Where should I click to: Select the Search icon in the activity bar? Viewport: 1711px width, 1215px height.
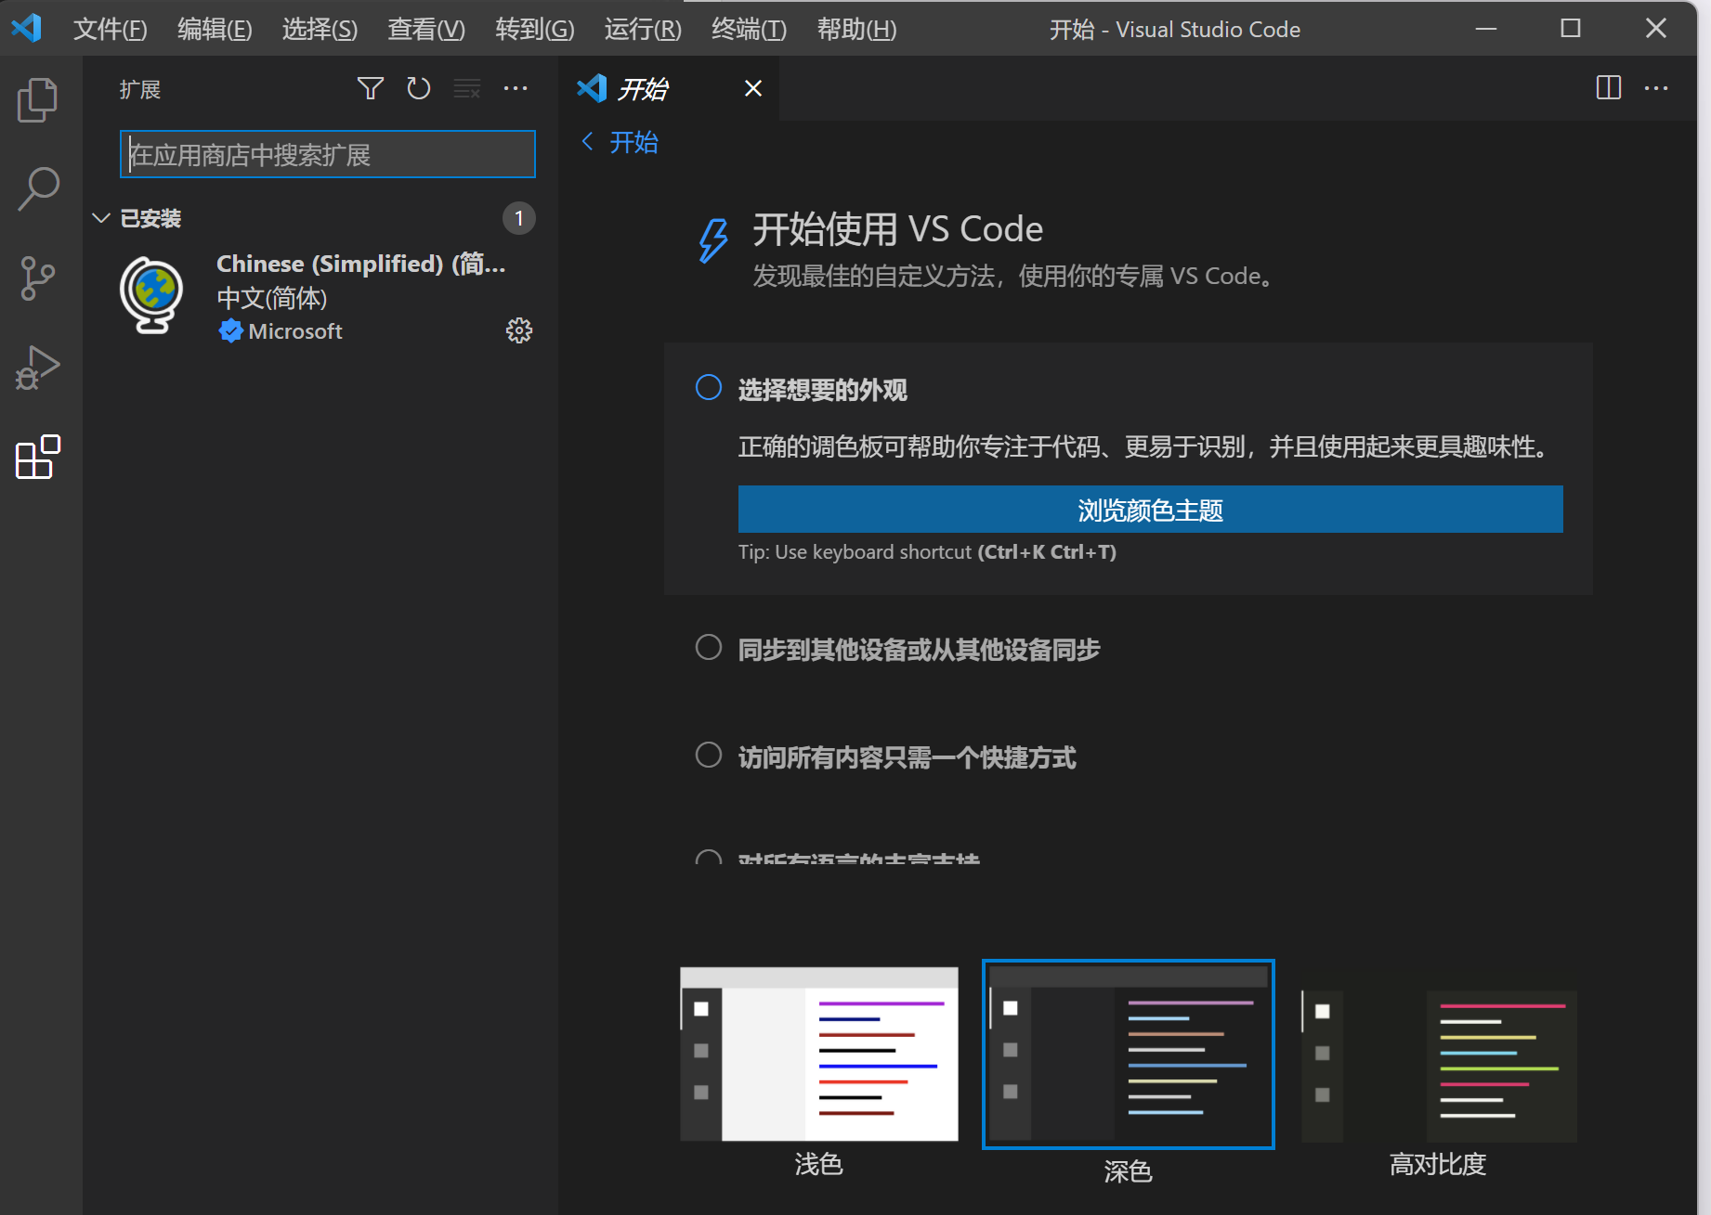click(x=37, y=187)
